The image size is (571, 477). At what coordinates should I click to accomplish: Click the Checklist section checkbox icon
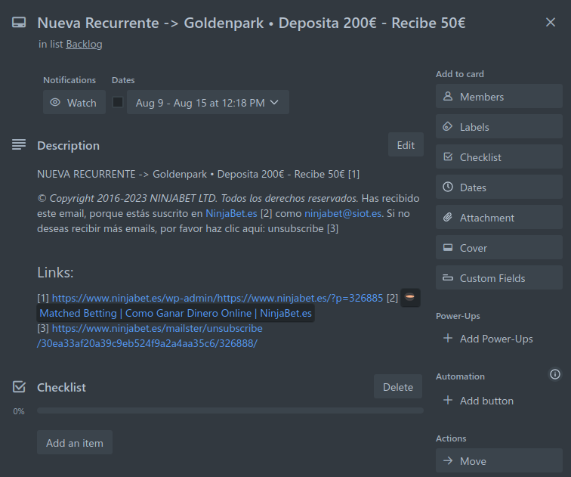[x=19, y=386]
